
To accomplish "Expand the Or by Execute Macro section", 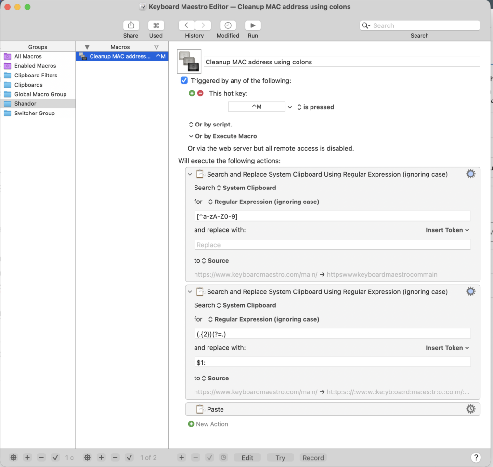I will point(191,136).
